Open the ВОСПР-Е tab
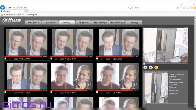This screenshot has width=196, height=110. 50,23
